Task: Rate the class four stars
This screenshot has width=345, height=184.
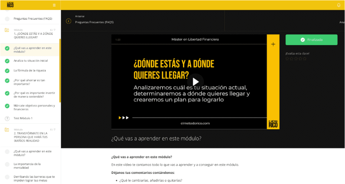Action: pos(300,59)
